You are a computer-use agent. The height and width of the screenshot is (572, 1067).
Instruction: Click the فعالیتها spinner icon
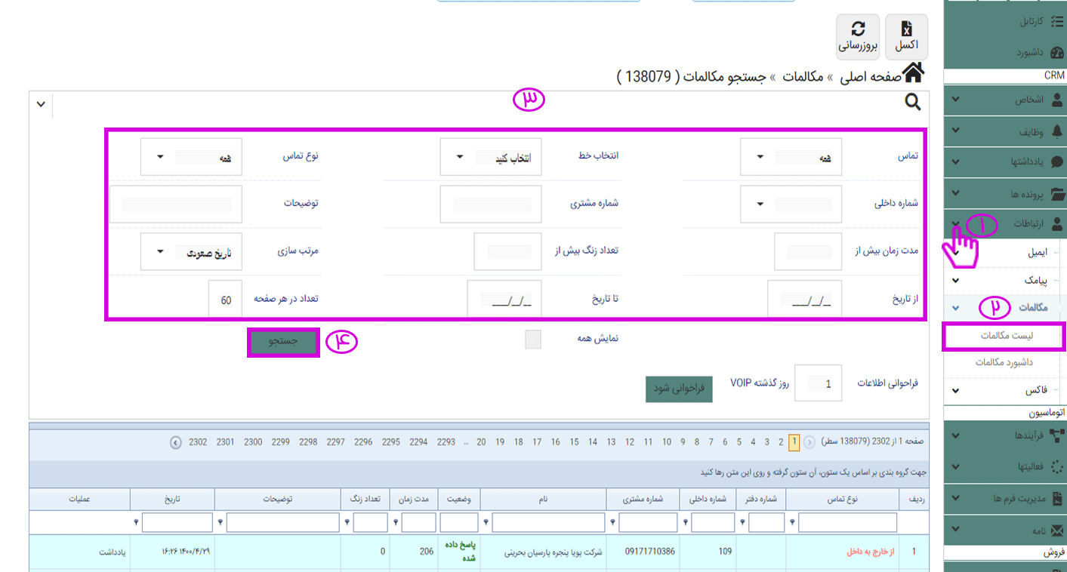pyautogui.click(x=1056, y=467)
